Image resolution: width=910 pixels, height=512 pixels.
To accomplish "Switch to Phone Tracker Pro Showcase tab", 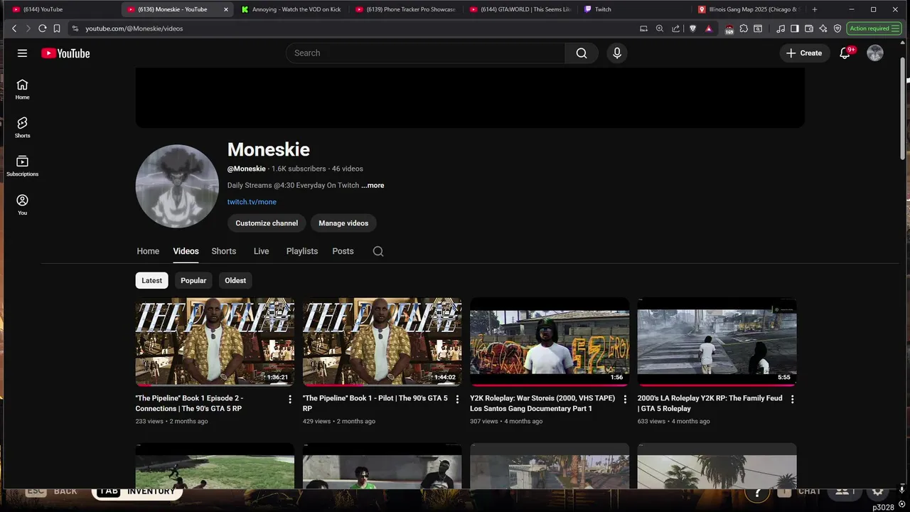I will pyautogui.click(x=405, y=9).
